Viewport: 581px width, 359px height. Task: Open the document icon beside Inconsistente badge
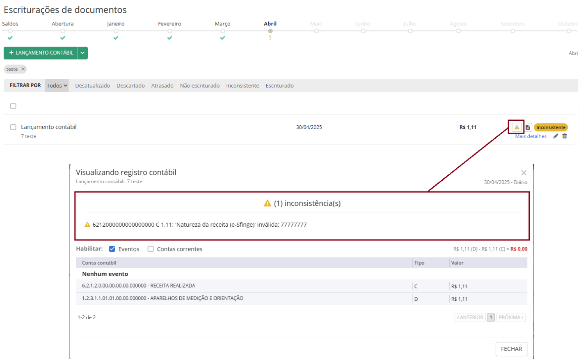[528, 127]
